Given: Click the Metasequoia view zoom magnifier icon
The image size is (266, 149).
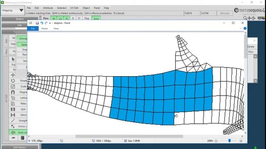Looking at the screenshot, I should 245,18.
